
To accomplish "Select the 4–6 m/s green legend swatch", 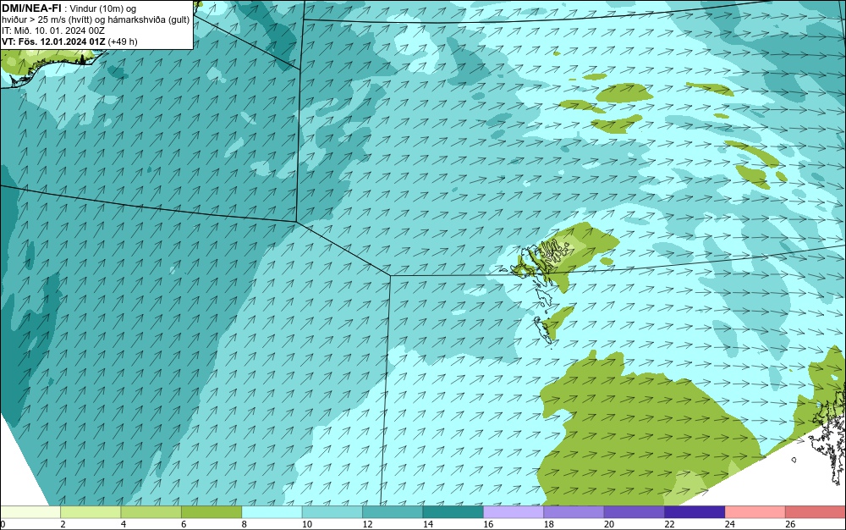I will coord(151,512).
